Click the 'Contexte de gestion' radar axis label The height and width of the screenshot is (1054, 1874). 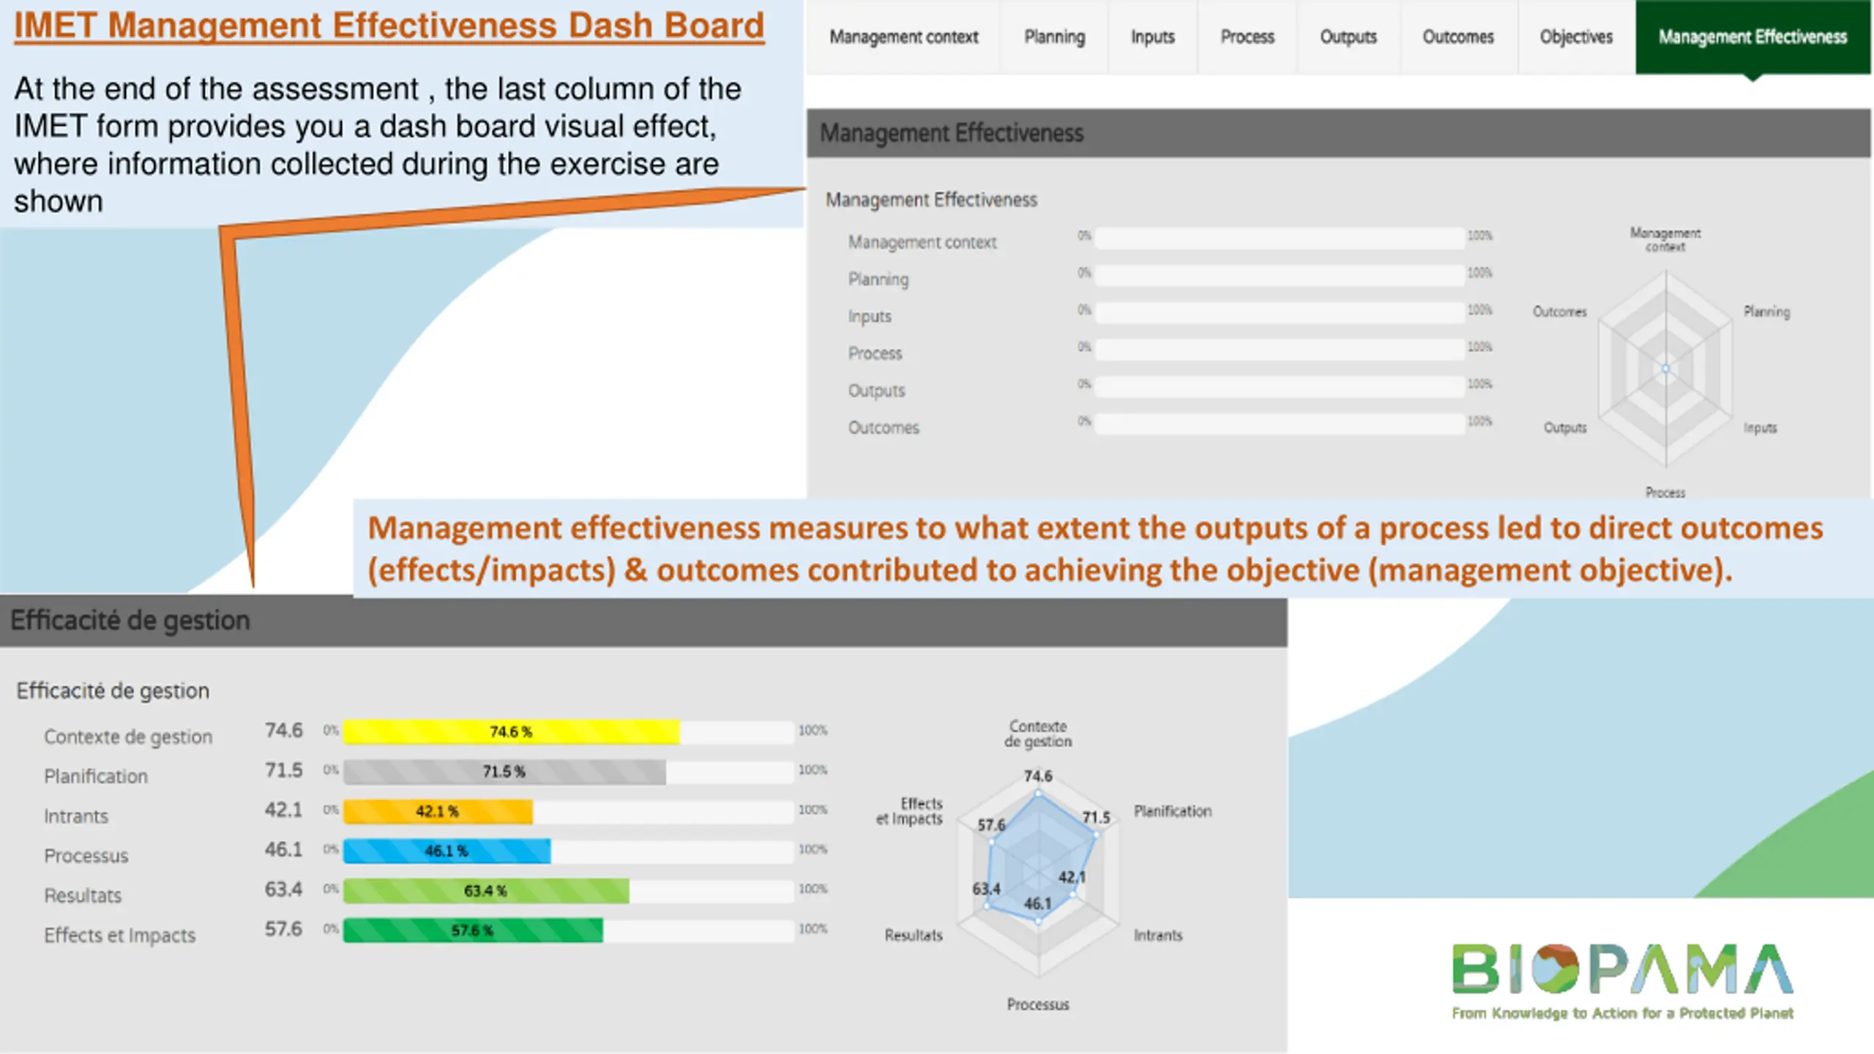pos(1037,733)
